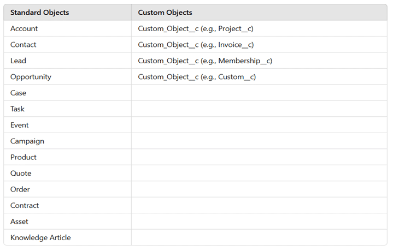393x251 pixels.
Task: Click the Asset cell
Action: click(x=19, y=222)
